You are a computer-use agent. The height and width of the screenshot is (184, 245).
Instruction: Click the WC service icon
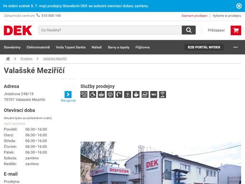[x=154, y=94]
